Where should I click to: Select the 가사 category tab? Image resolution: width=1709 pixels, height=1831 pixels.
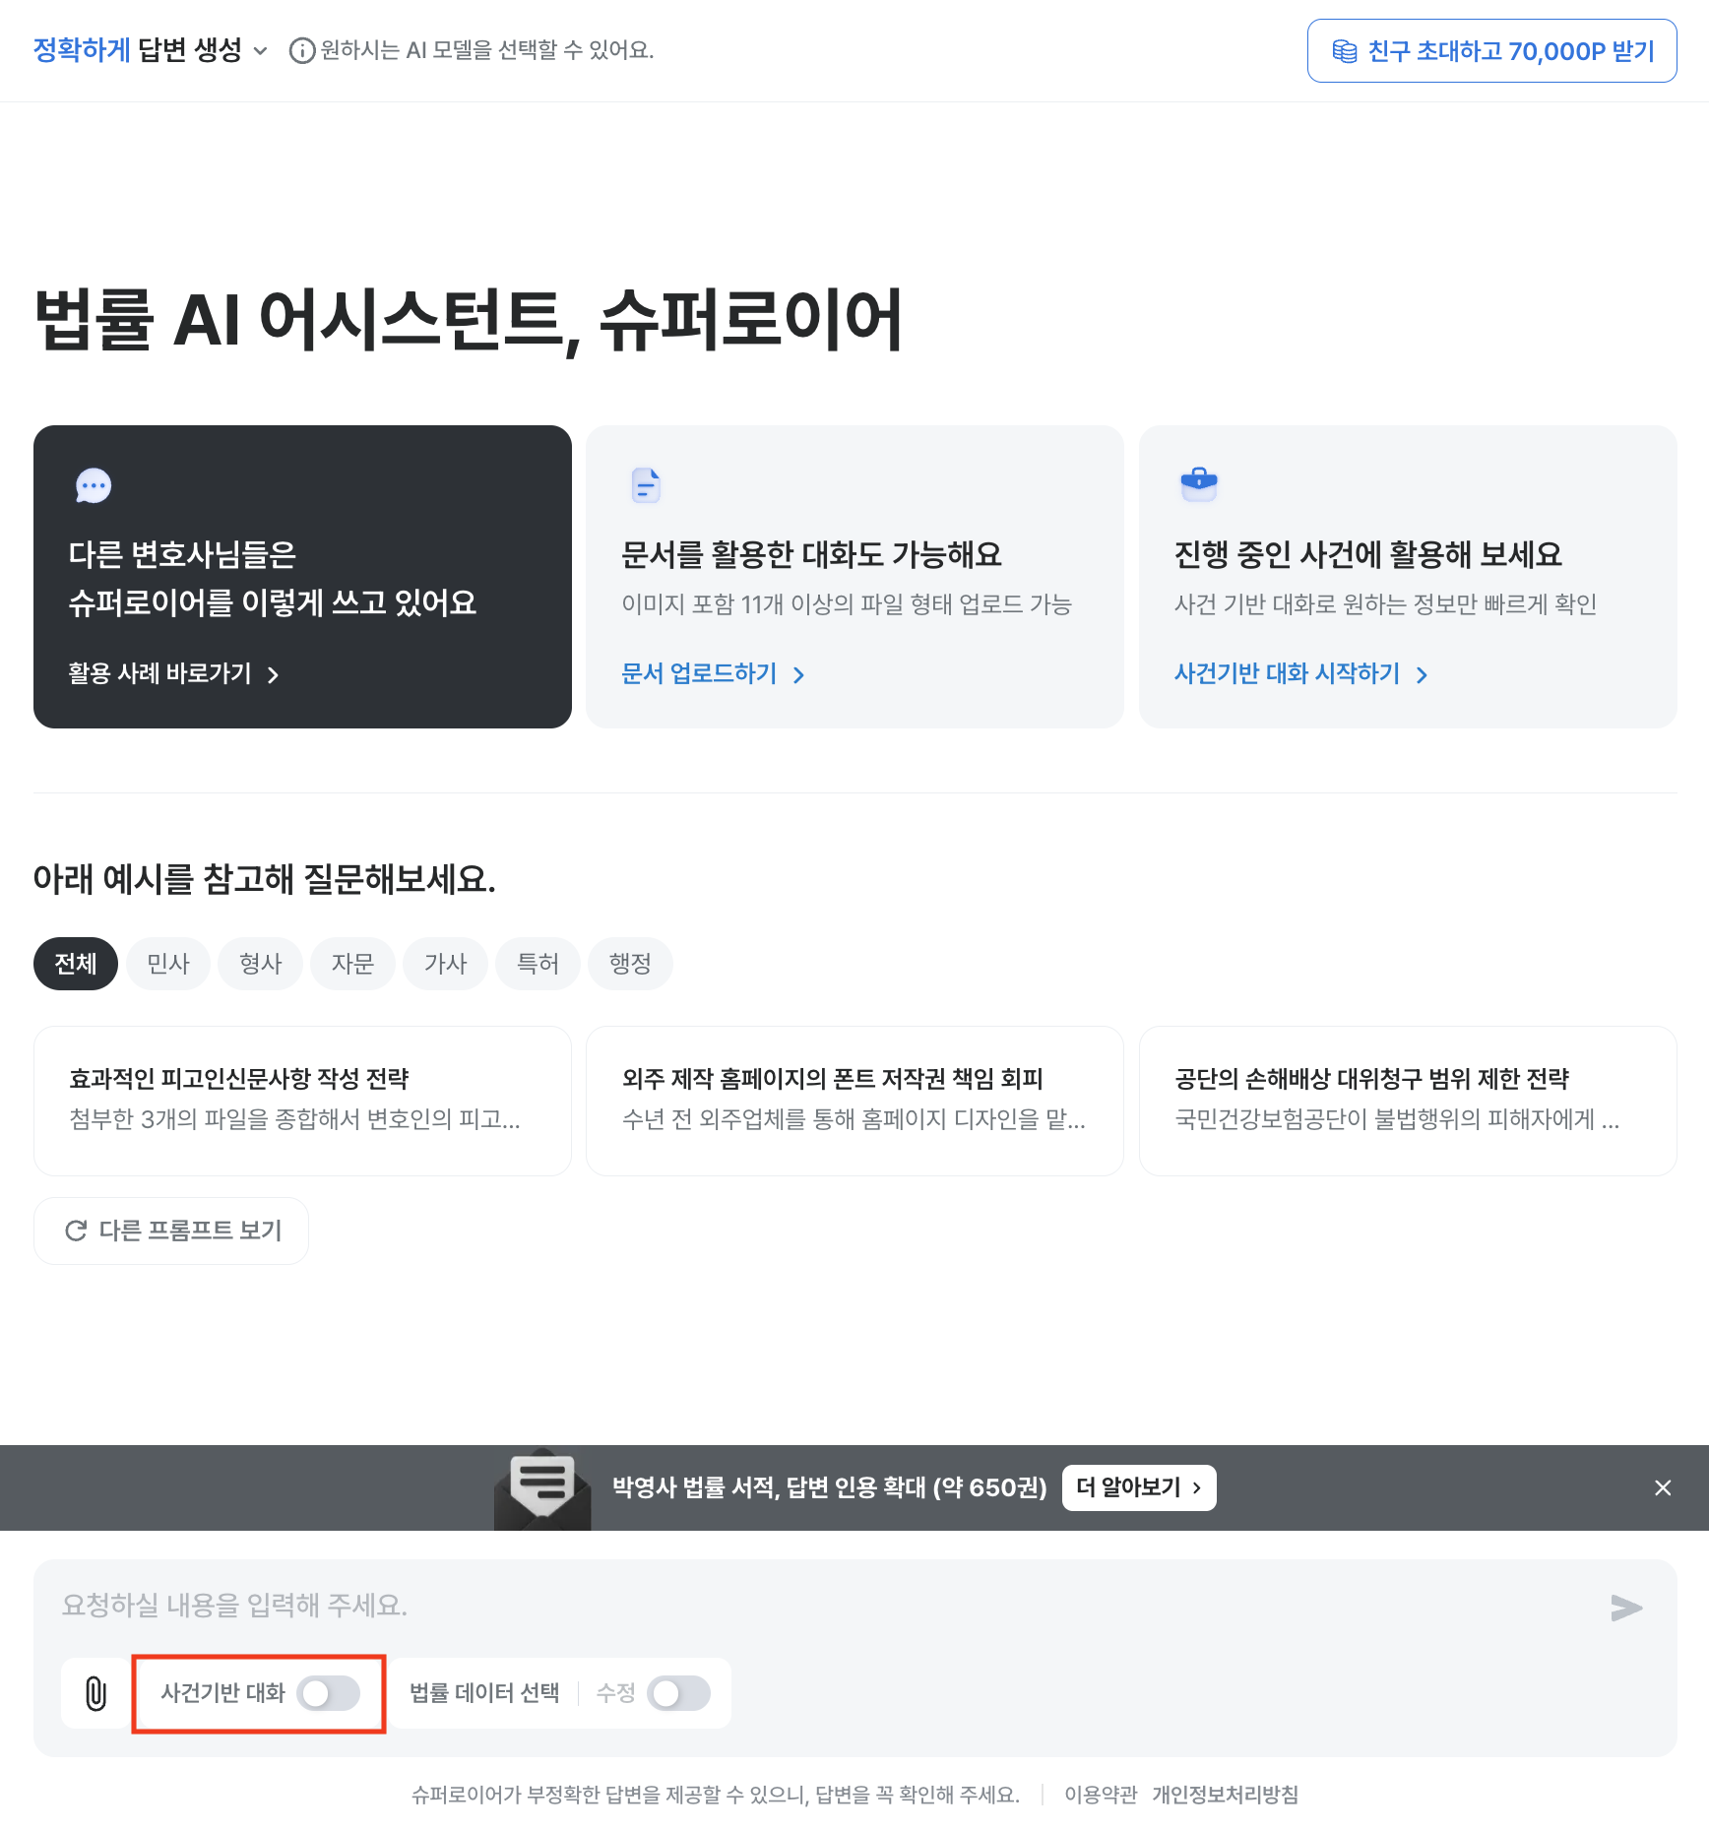click(445, 964)
